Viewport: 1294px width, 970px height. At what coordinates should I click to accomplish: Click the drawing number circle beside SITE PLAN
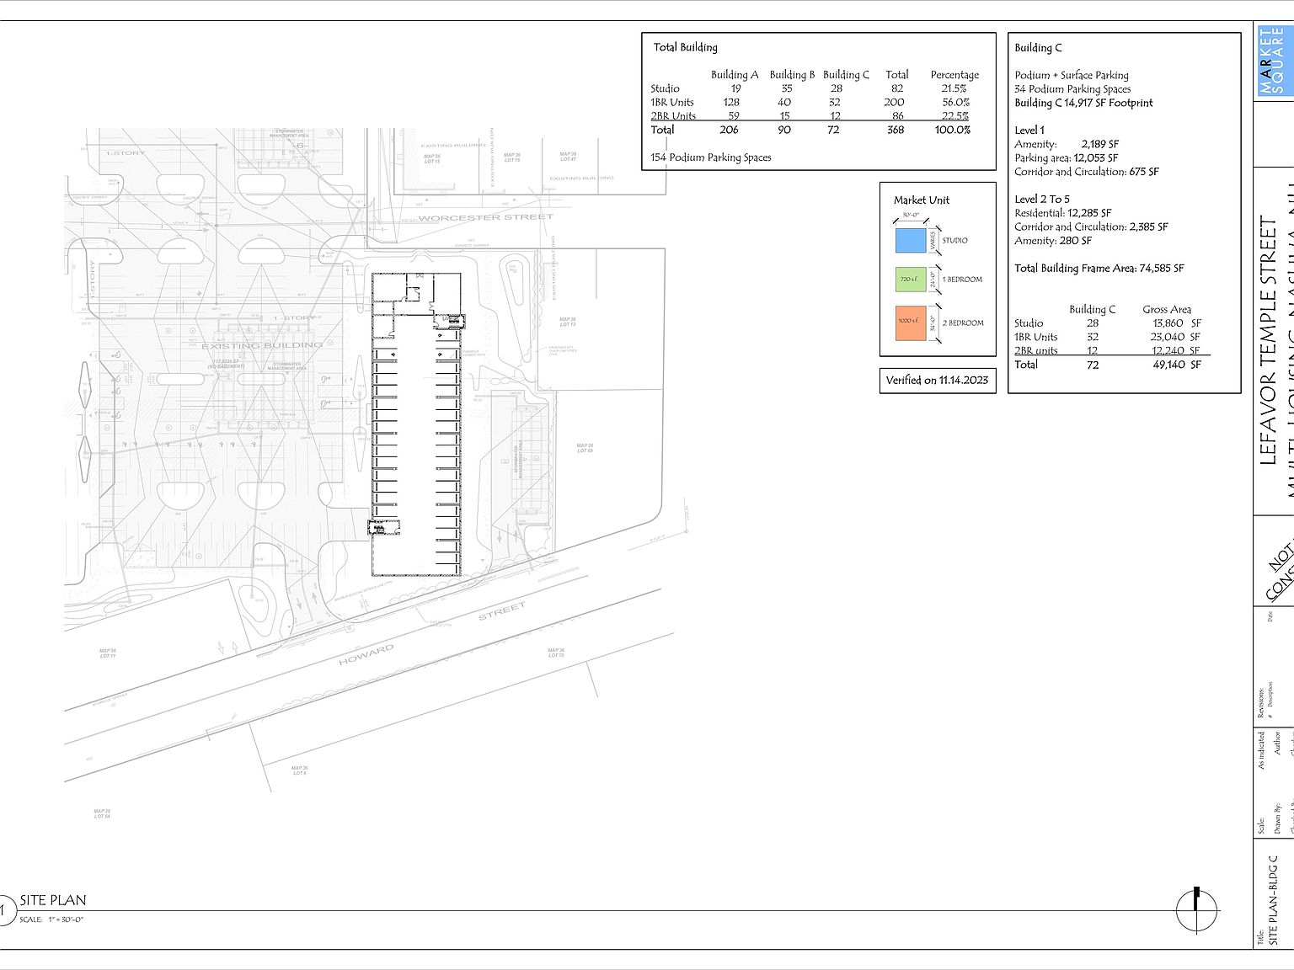pyautogui.click(x=4, y=909)
